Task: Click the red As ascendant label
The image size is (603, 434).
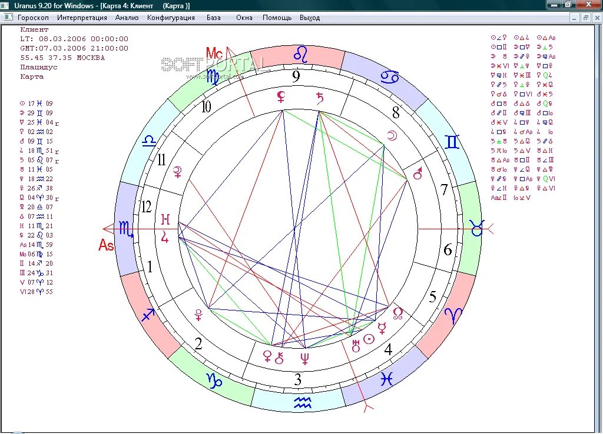Action: click(x=106, y=245)
